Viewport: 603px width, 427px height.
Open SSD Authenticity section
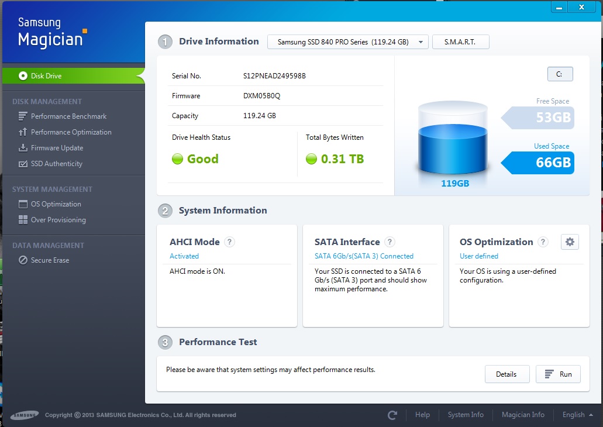tap(57, 164)
